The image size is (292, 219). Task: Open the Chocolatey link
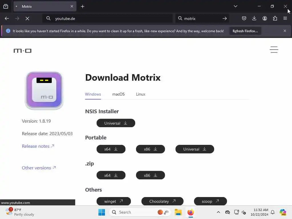click(x=162, y=201)
